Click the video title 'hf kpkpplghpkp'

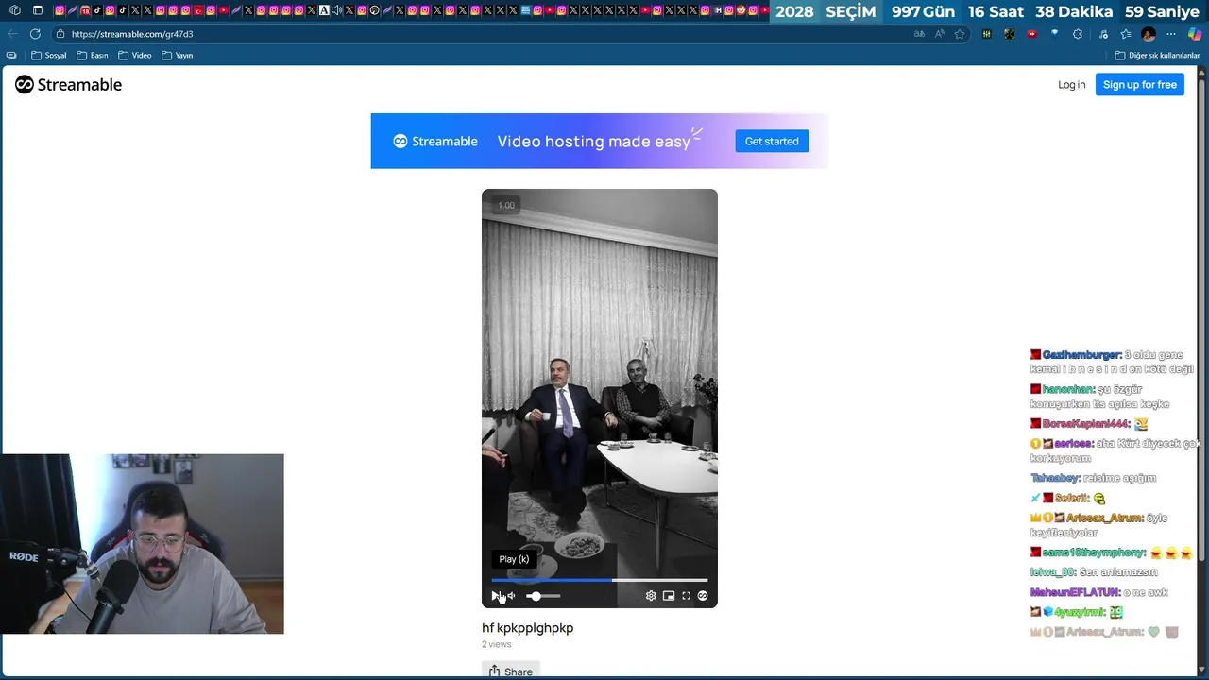point(527,628)
